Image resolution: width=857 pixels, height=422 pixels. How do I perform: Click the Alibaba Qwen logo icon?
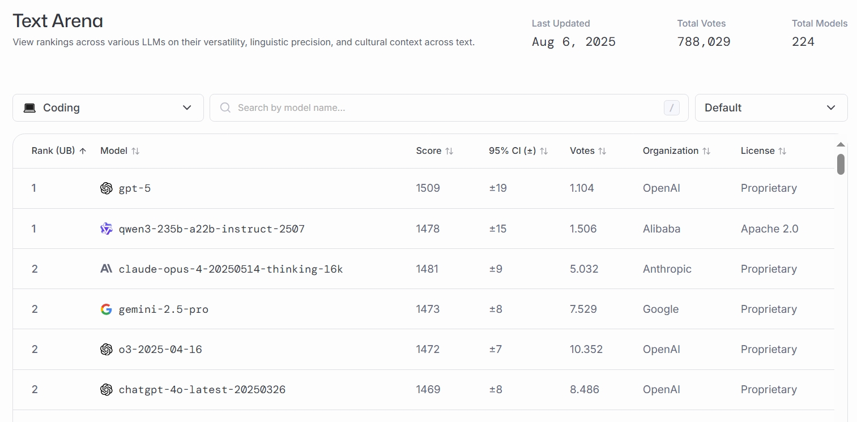106,229
